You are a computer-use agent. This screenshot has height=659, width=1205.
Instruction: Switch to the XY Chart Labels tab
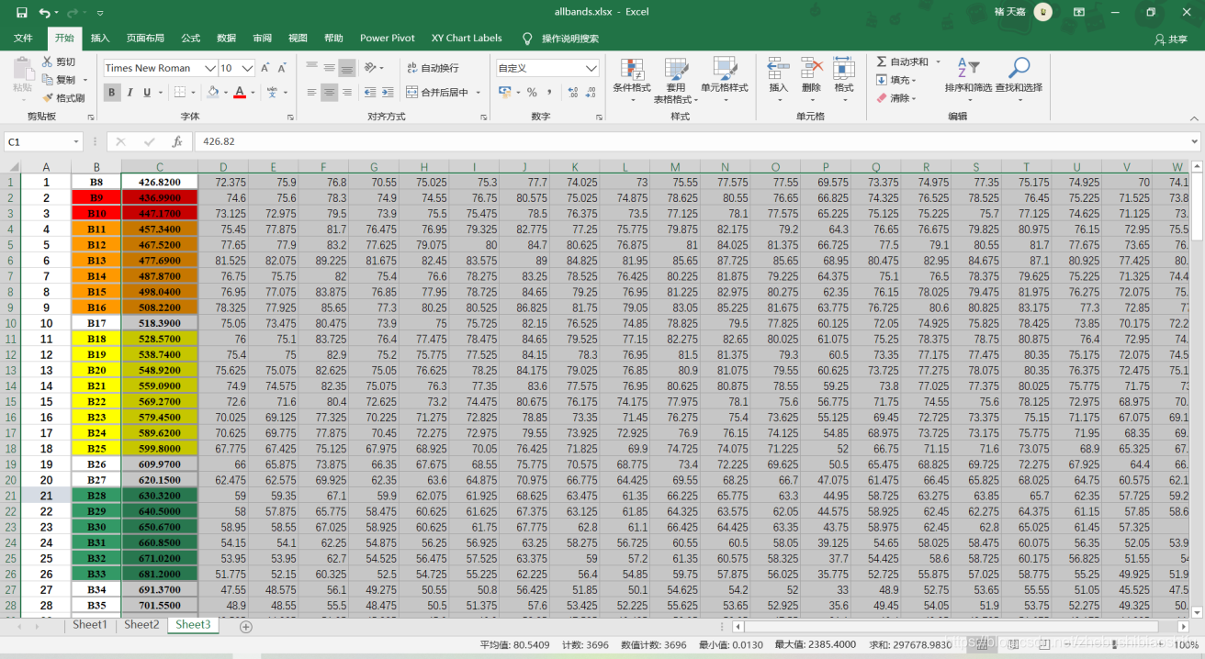(x=467, y=39)
